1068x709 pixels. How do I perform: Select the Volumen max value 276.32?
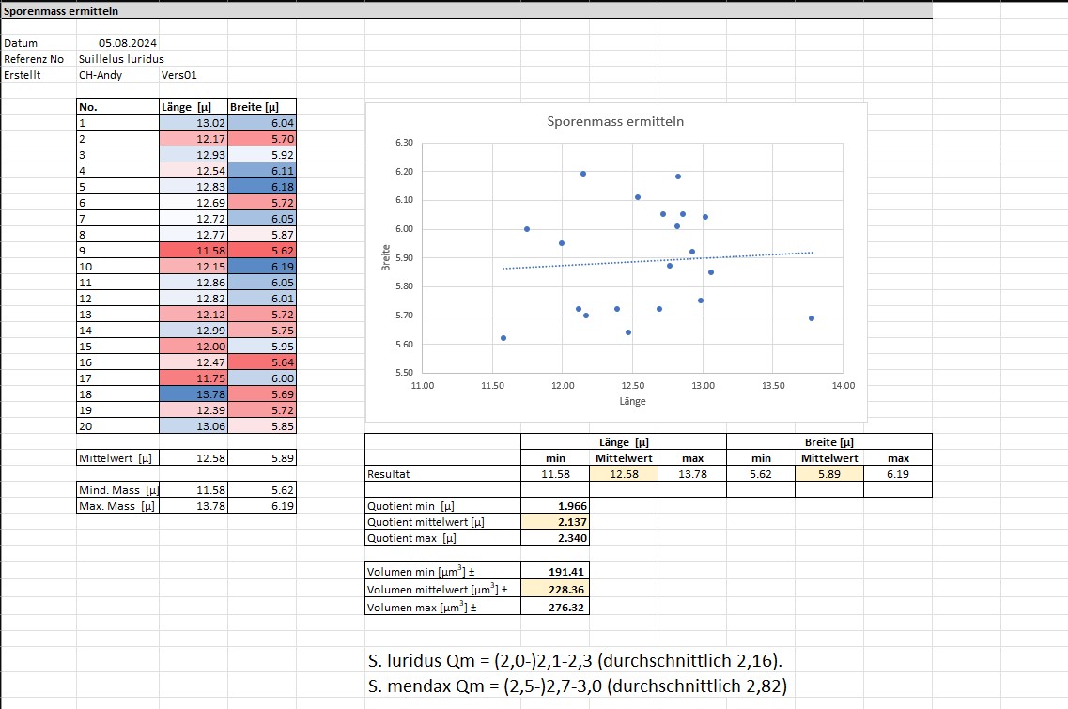[555, 608]
